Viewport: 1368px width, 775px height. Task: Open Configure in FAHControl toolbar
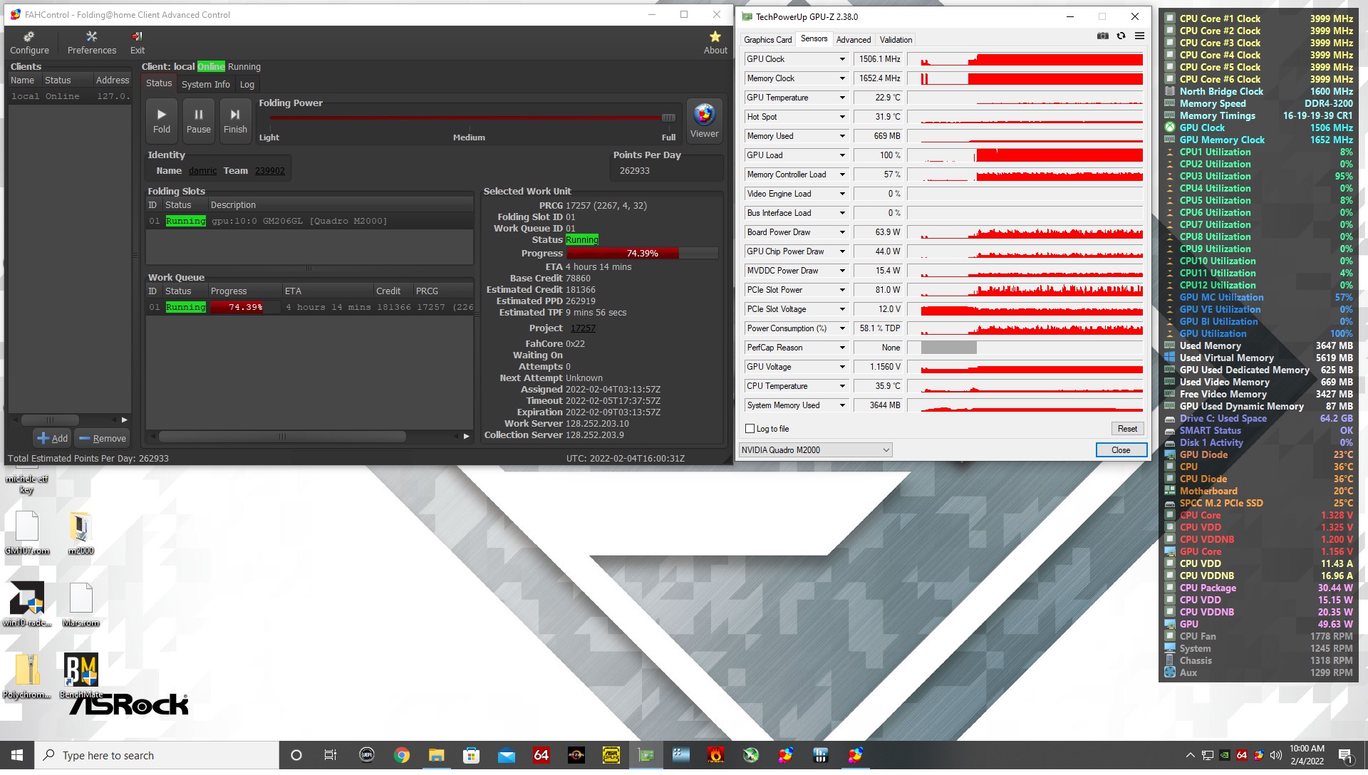[x=29, y=43]
